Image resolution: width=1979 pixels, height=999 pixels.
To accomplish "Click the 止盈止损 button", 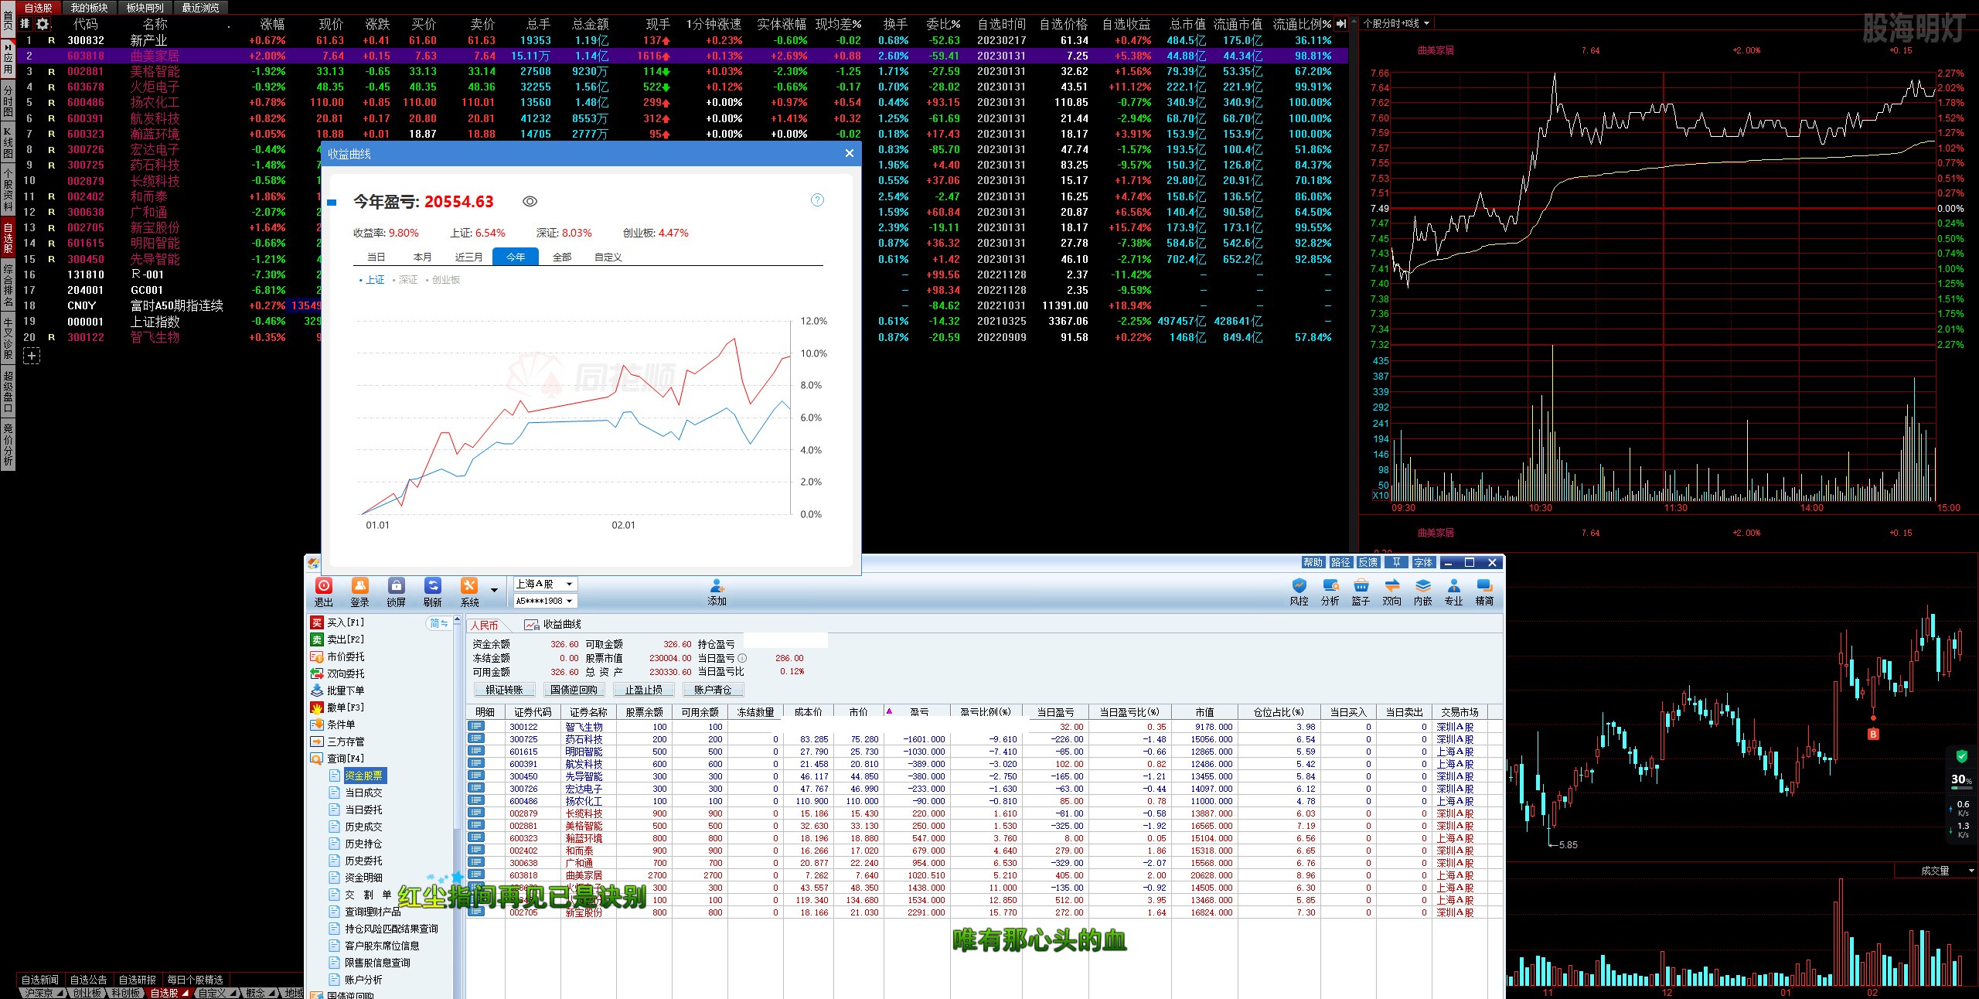I will pyautogui.click(x=643, y=690).
